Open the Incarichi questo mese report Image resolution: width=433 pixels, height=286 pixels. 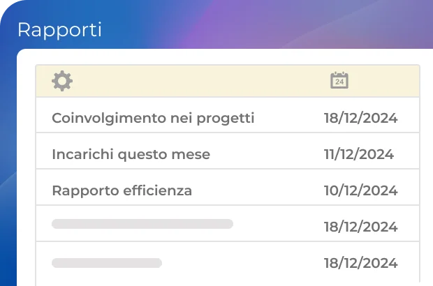(131, 154)
